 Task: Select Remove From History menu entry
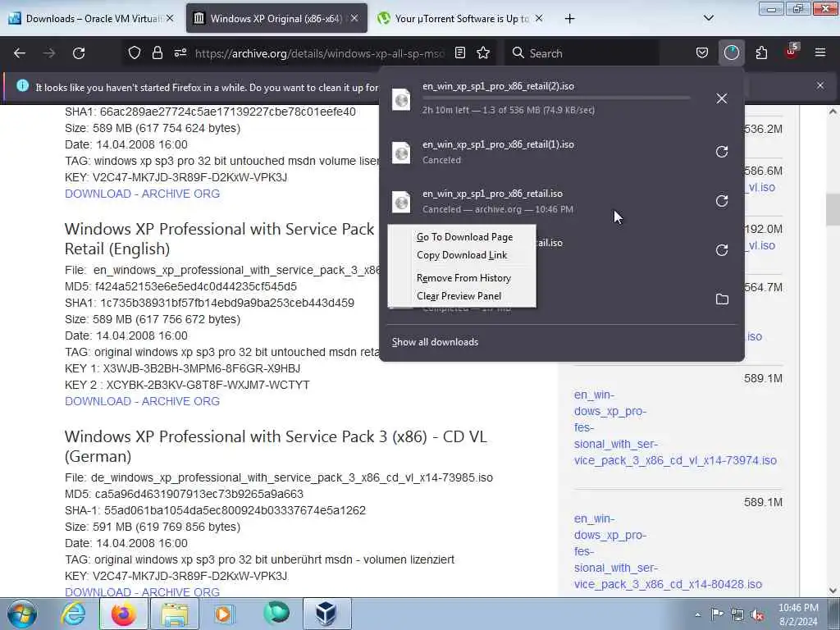click(464, 278)
